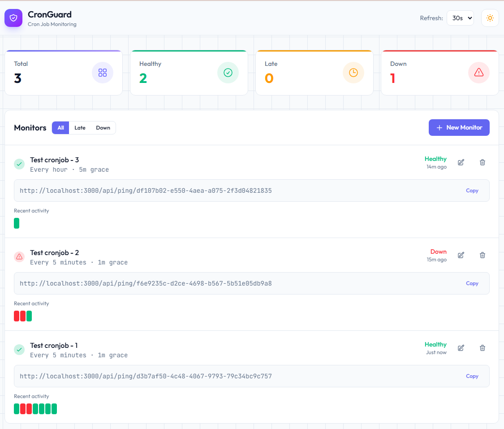This screenshot has width=504, height=429.
Task: Open the edit pencil for Test cronjob - 3
Action: pos(461,162)
